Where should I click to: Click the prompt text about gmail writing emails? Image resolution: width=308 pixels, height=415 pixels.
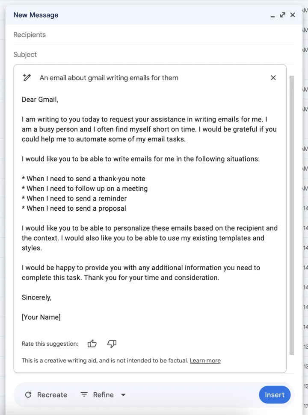pos(109,78)
